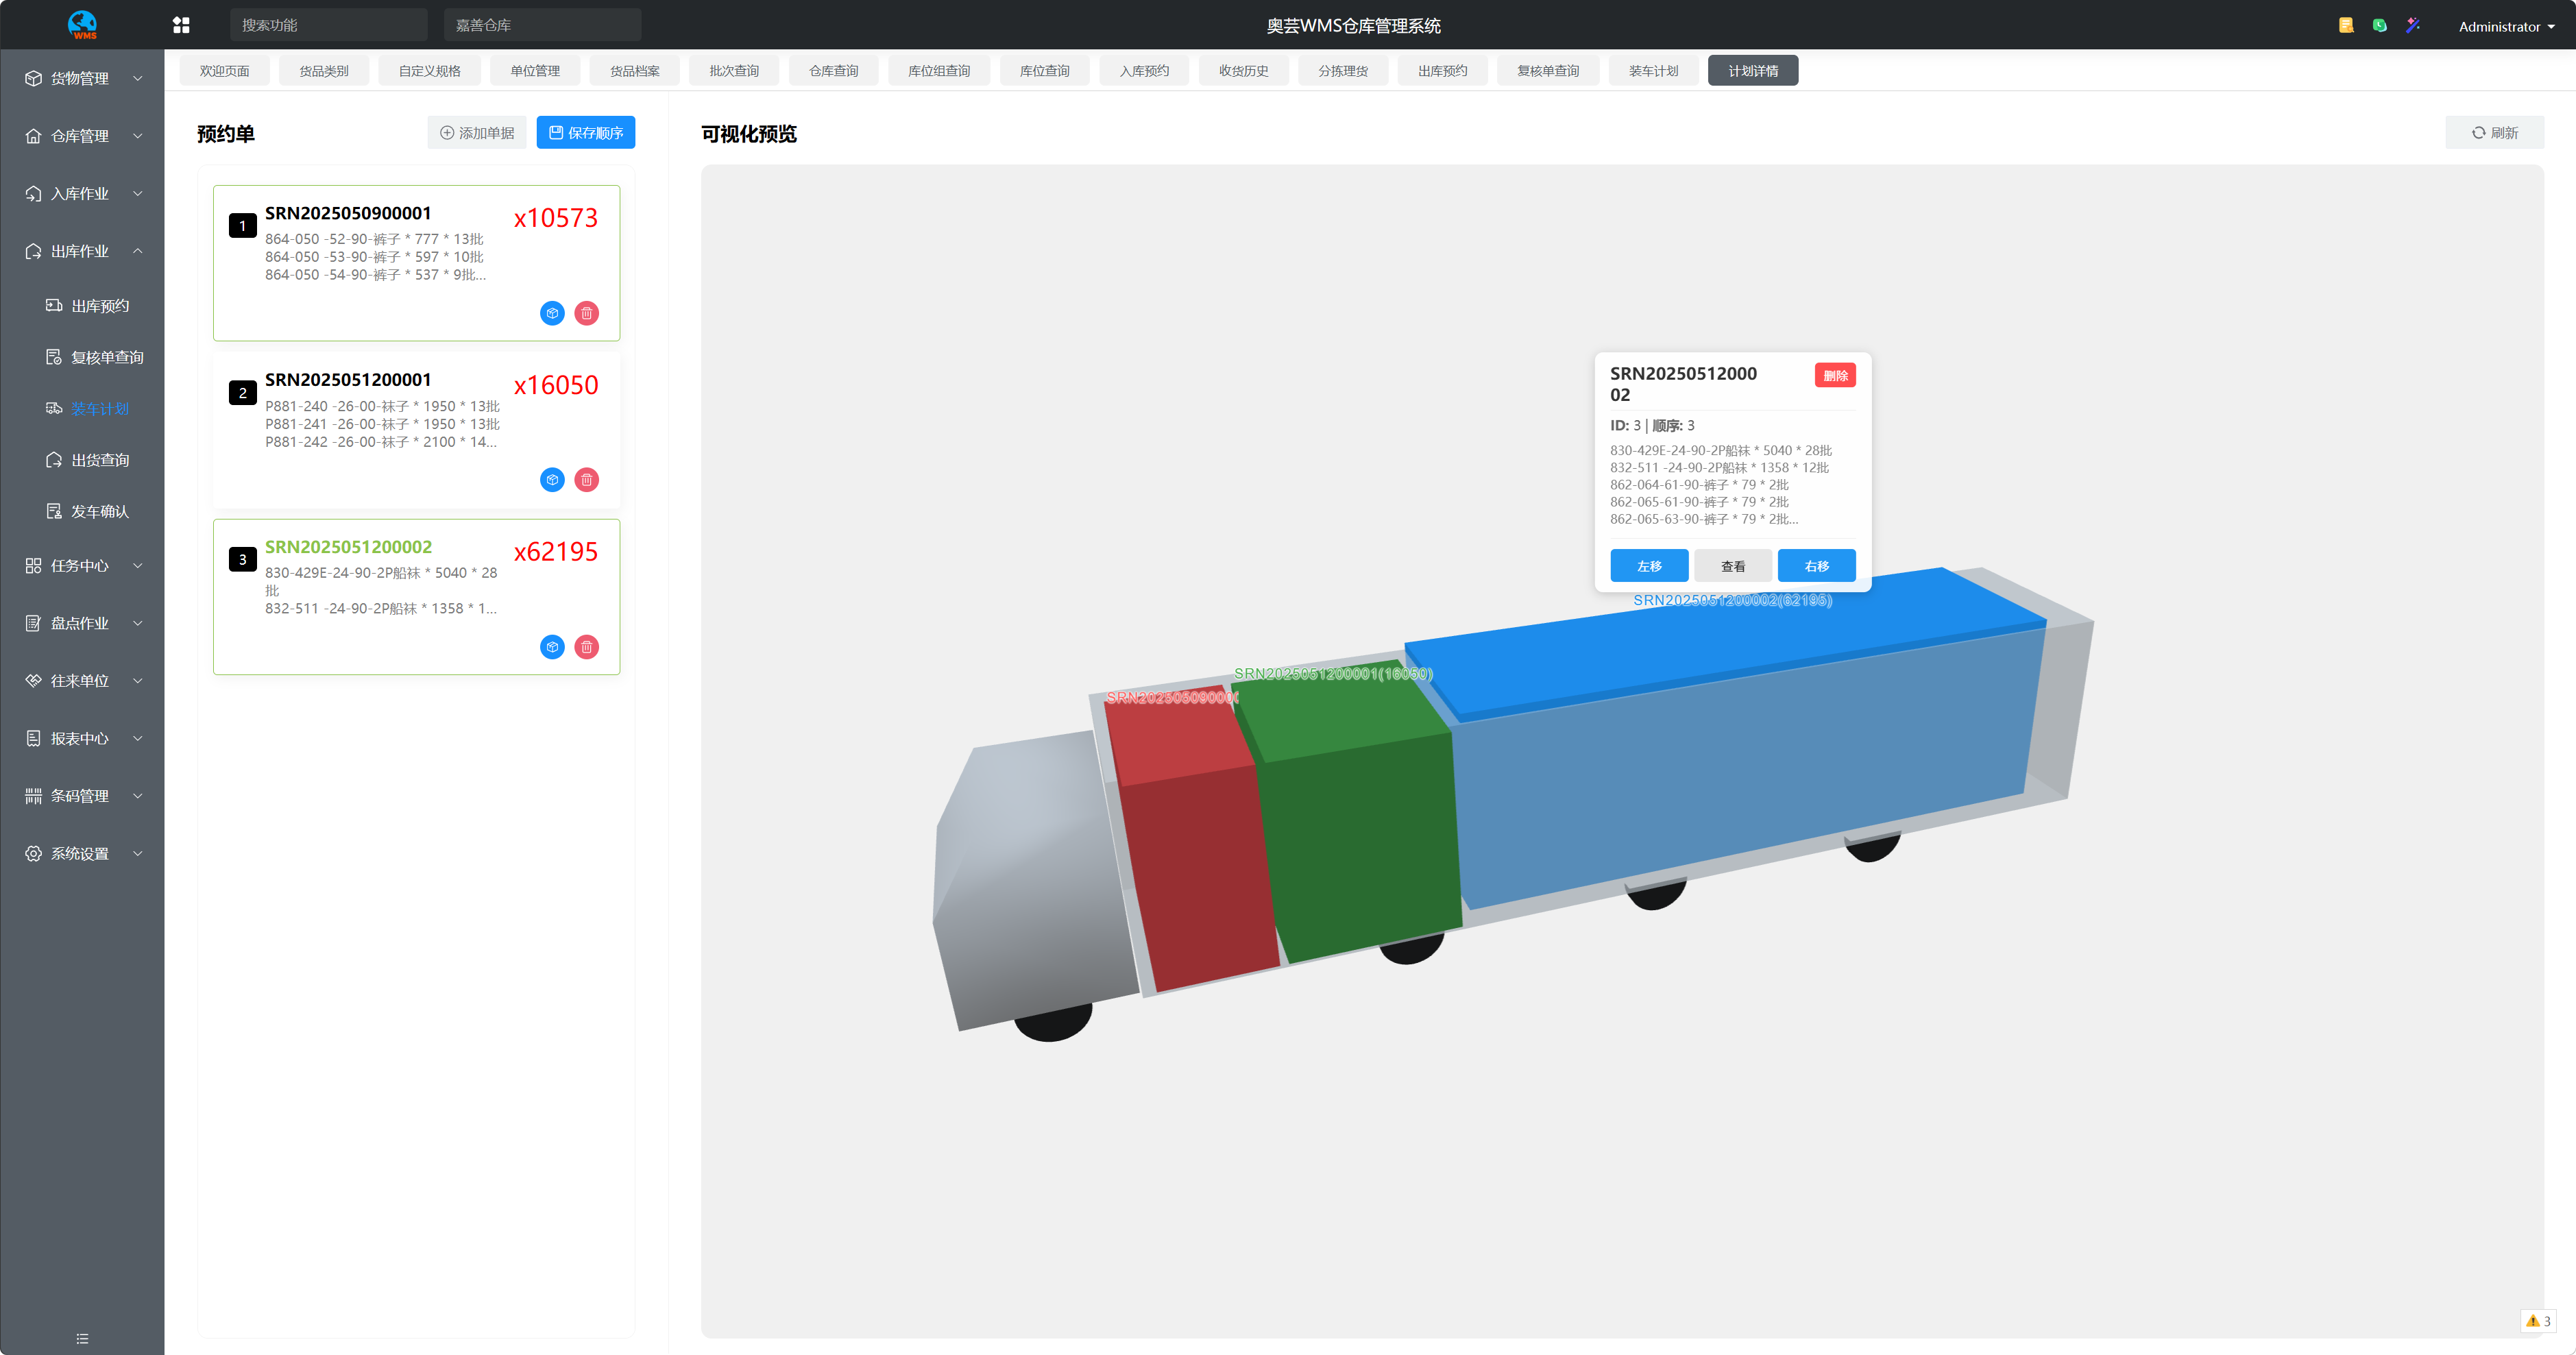Open the app grid icon in the top bar
Image resolution: width=2576 pixels, height=1355 pixels.
(x=181, y=25)
